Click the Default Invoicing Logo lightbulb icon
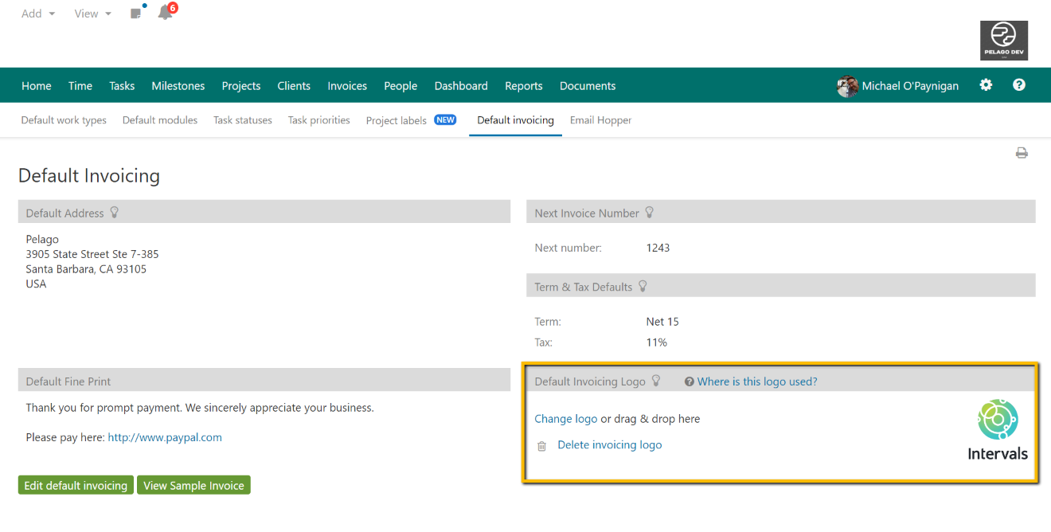Viewport: 1051px width, 532px height. point(656,381)
